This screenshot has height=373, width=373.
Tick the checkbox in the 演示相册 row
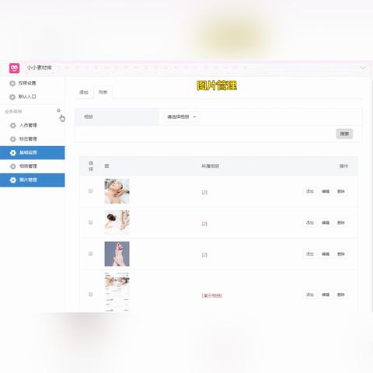click(90, 295)
